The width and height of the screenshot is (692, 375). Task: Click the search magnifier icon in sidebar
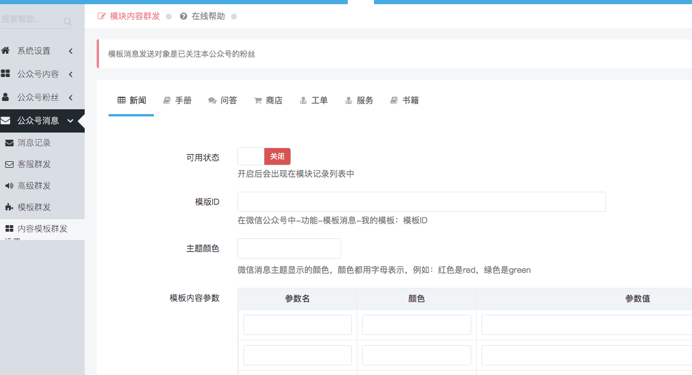tap(68, 22)
